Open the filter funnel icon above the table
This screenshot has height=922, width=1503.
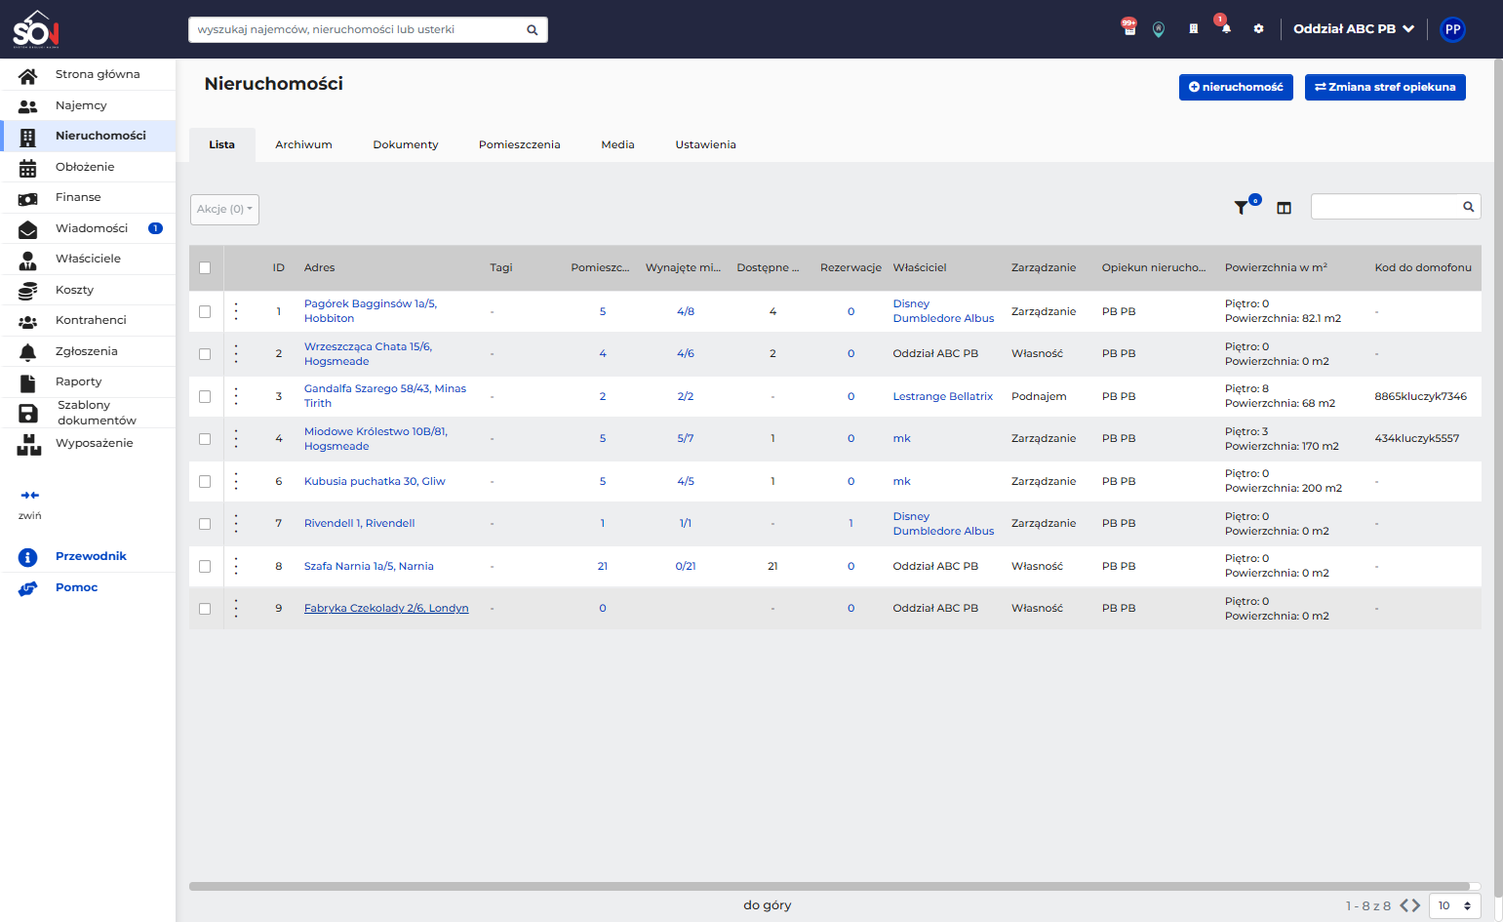1241,208
